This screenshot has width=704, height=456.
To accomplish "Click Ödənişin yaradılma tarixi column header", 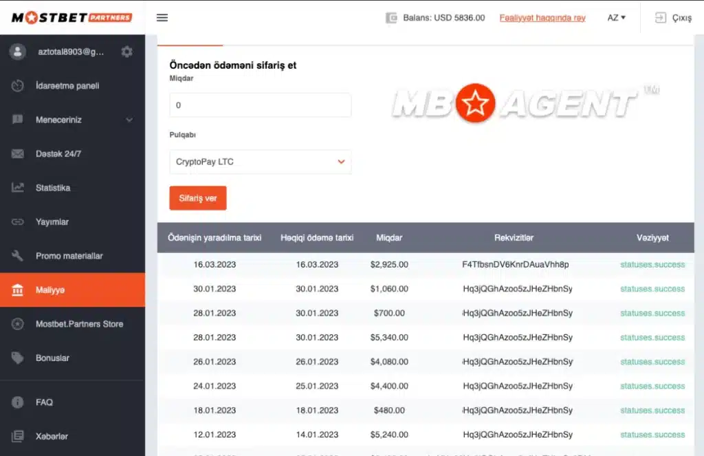I will tap(214, 238).
